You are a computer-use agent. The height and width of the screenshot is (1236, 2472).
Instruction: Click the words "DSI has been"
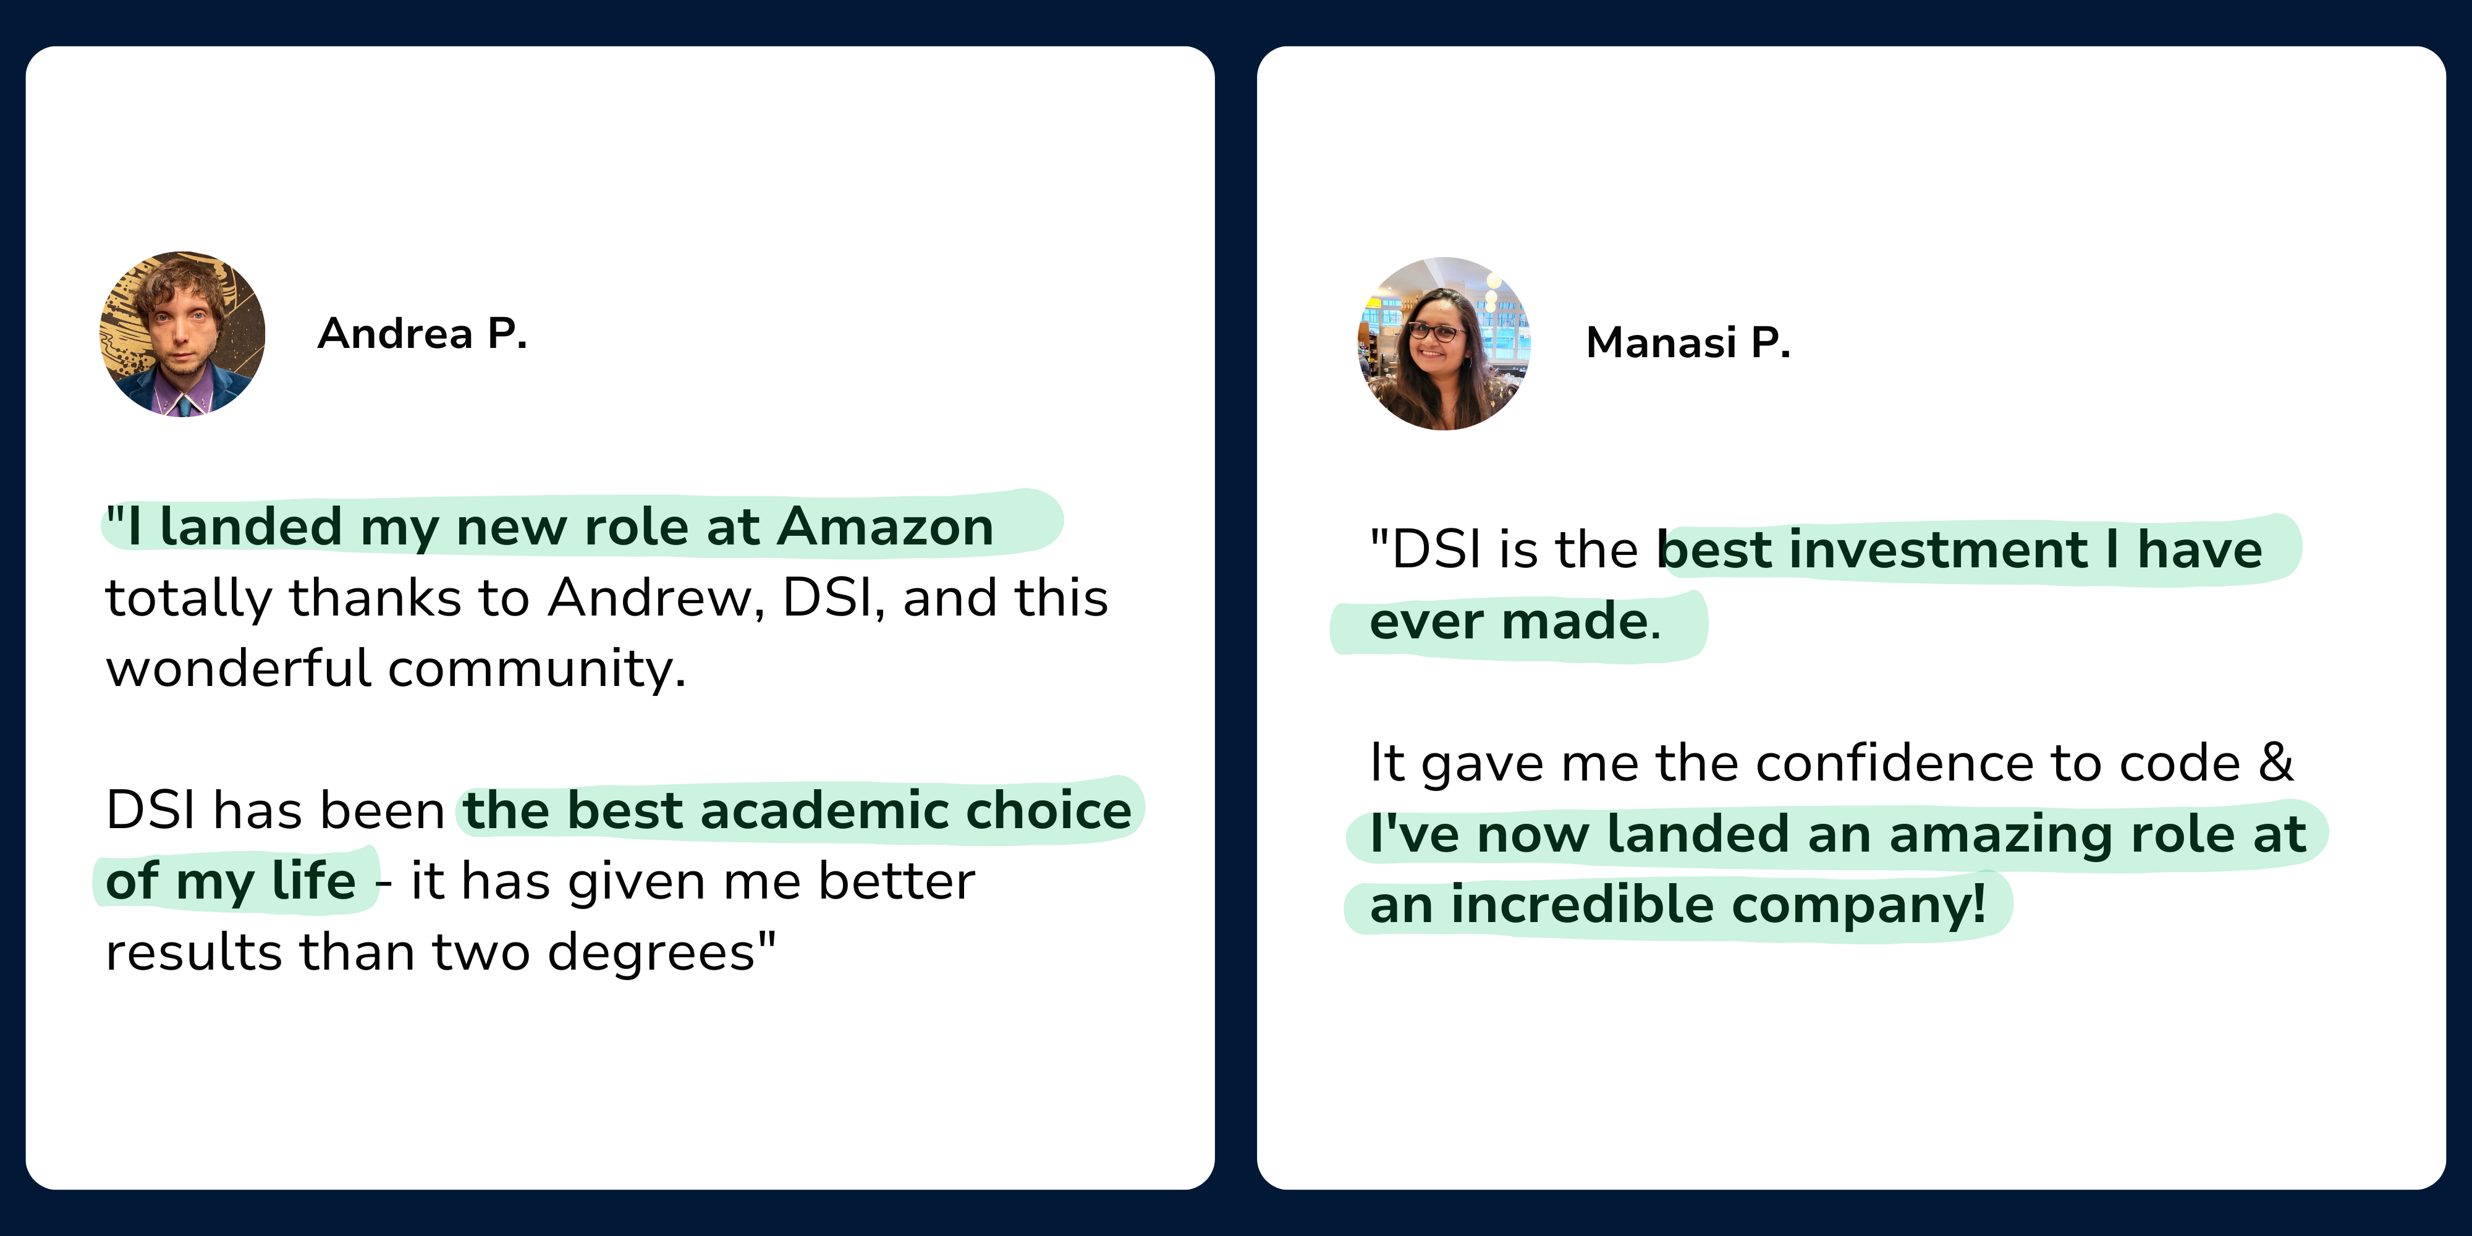pyautogui.click(x=276, y=810)
